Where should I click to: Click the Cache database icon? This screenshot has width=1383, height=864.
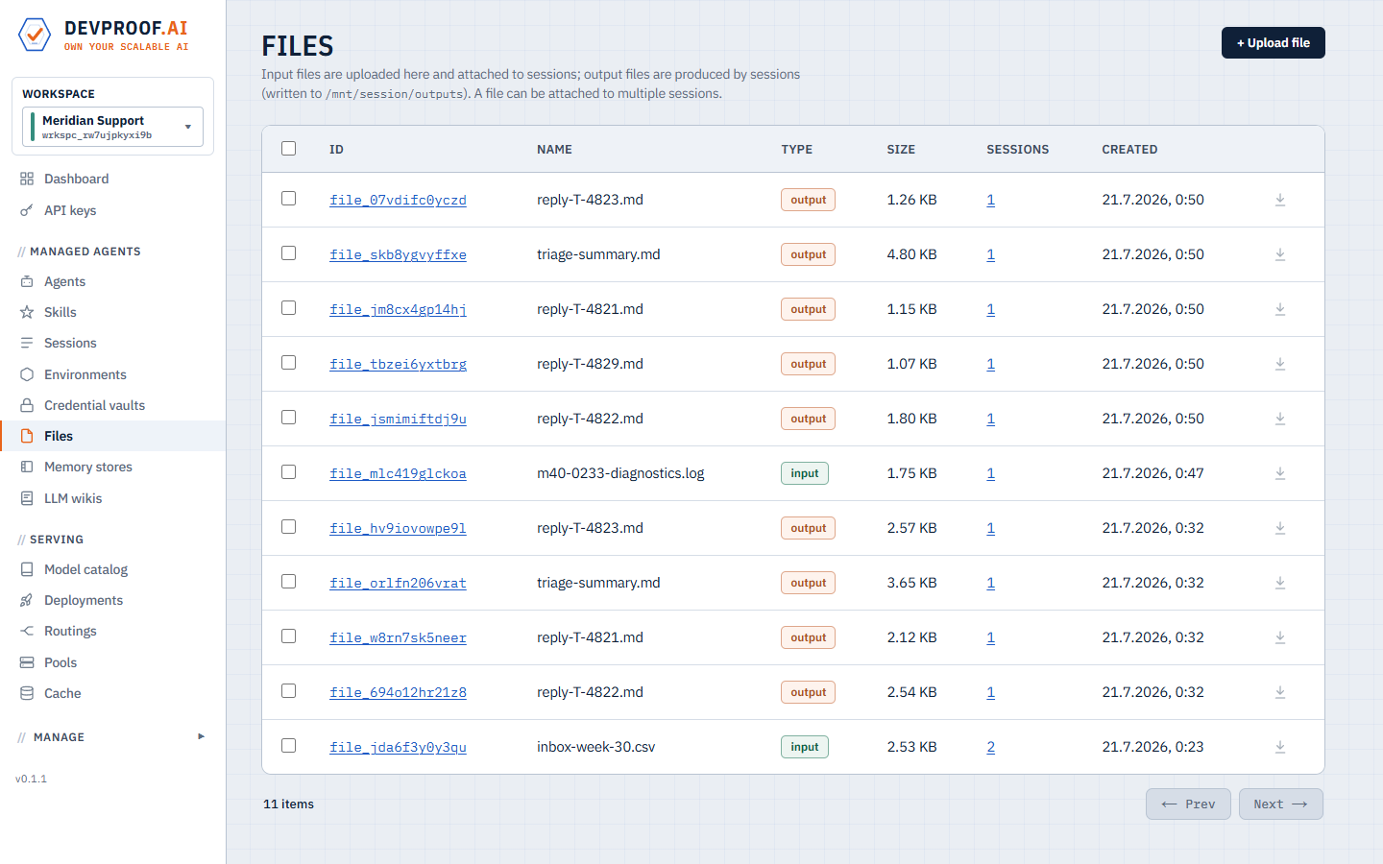coord(27,693)
